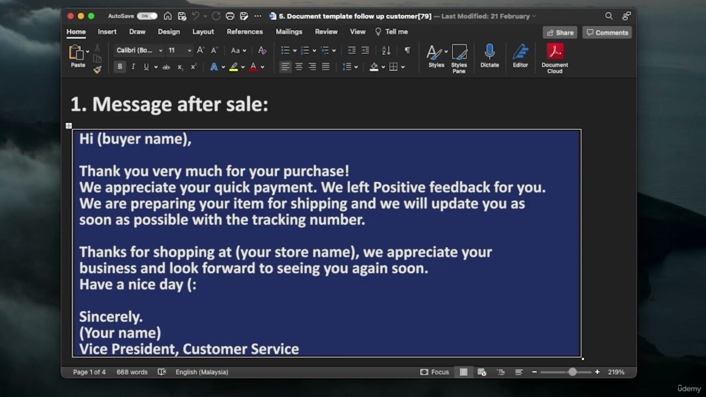Toggle paragraph marks display

point(407,50)
